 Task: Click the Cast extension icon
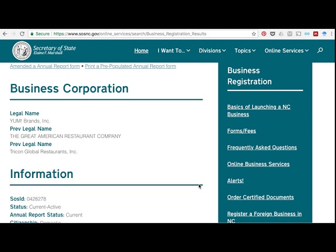298,34
